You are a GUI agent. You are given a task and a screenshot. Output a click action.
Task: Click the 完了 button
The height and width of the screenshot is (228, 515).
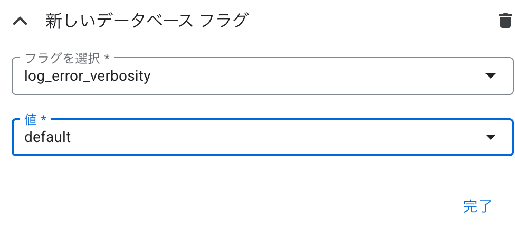478,206
